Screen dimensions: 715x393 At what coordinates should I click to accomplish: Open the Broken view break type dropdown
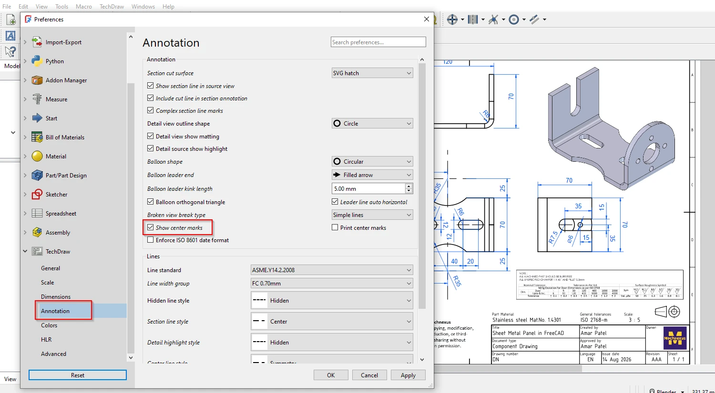[372, 215]
